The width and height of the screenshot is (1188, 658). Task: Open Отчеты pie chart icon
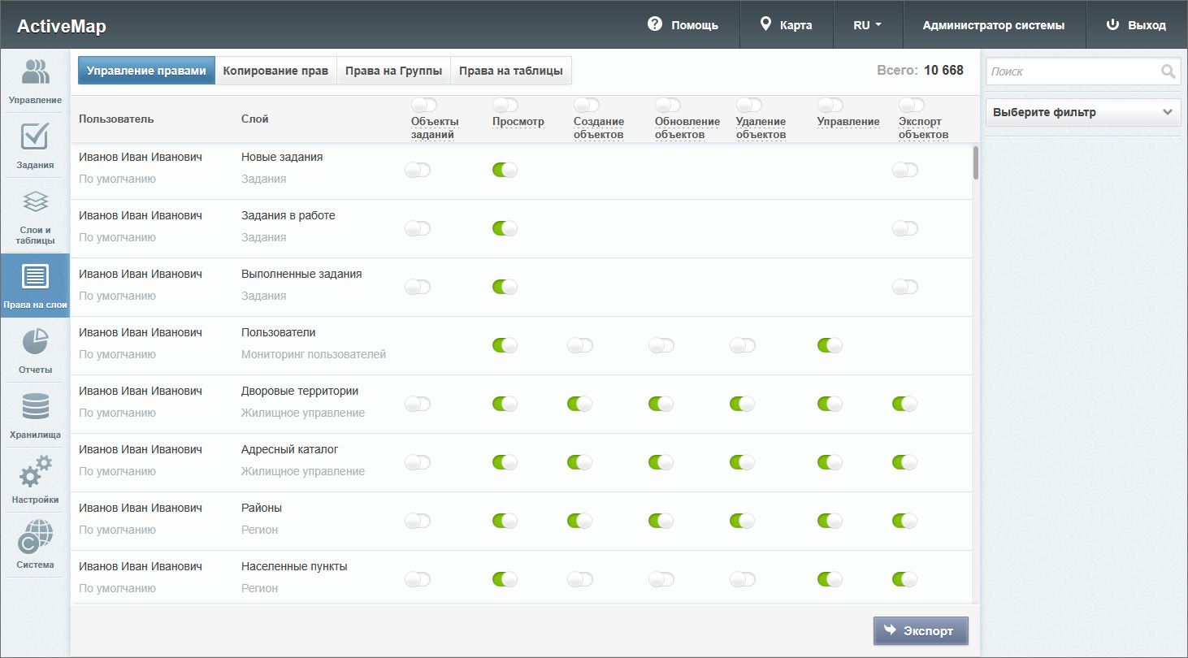(x=35, y=342)
